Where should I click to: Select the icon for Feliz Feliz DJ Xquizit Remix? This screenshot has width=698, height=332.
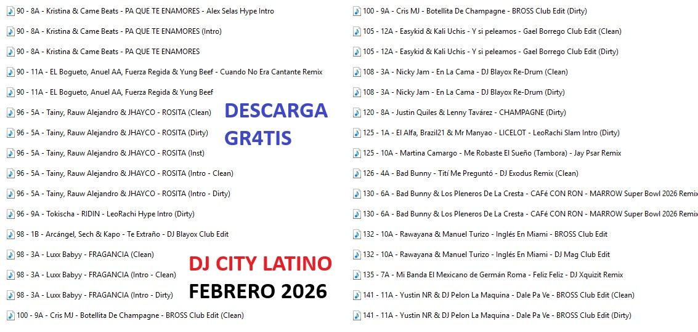tap(357, 275)
